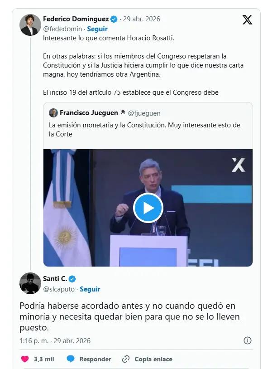The image size is (277, 369).
Task: Open the tweet info circle icon
Action: [248, 340]
